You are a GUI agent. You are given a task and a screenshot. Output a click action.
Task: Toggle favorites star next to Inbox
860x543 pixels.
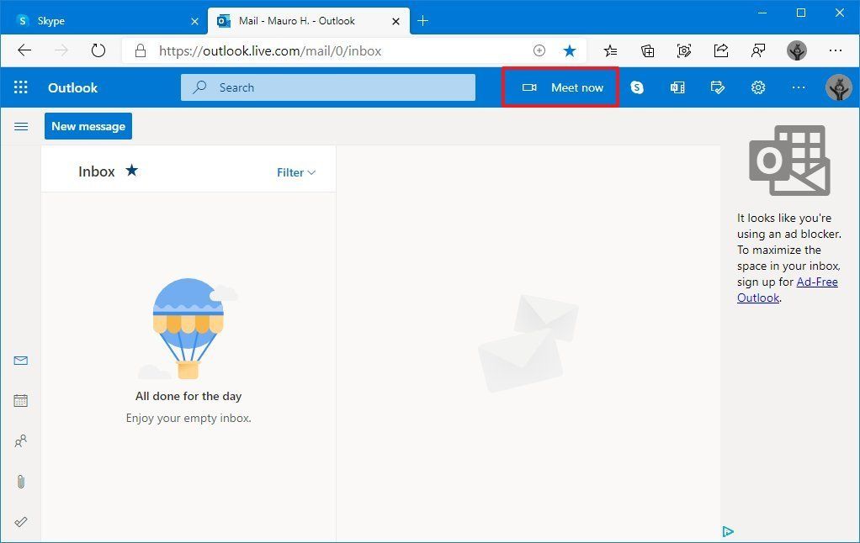coord(131,170)
